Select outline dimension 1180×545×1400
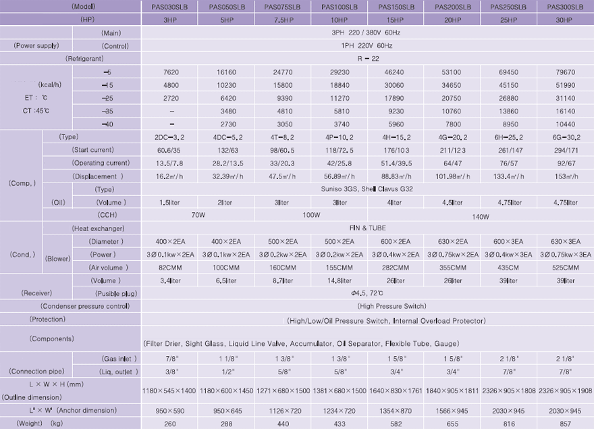Screen dimensions: 594x429 (169, 391)
